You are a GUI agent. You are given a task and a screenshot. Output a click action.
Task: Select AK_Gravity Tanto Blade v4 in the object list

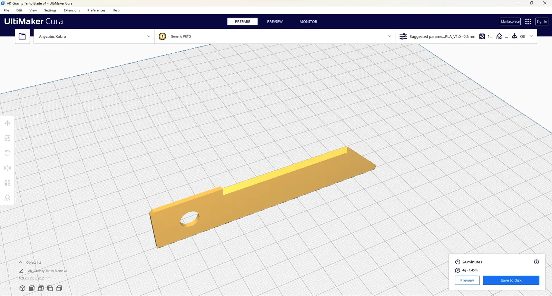coord(48,271)
